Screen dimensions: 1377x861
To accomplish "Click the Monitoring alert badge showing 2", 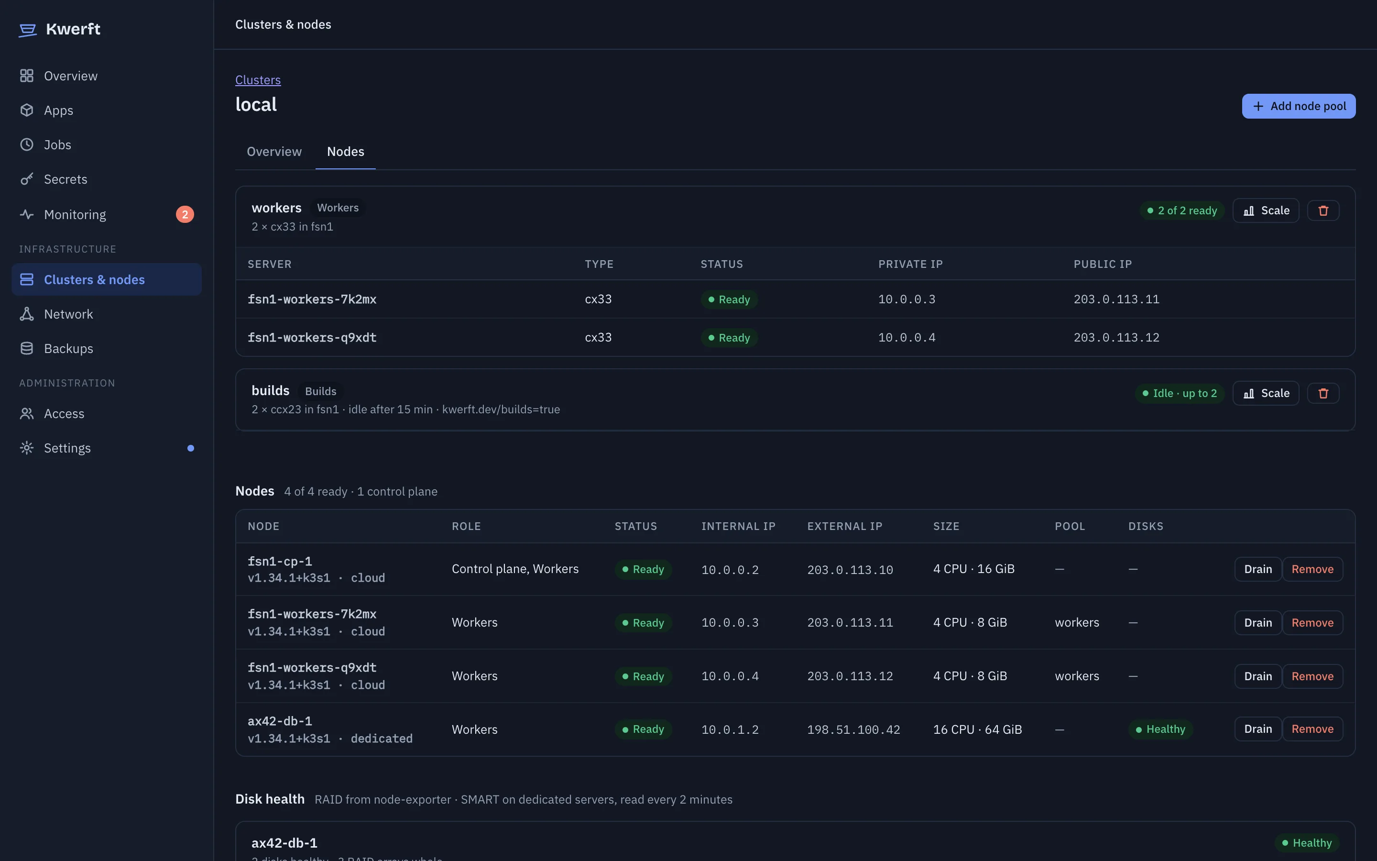I will tap(185, 215).
